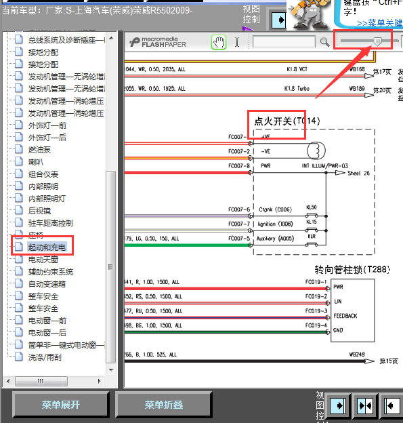Open the 外饰灯—前 tree item

click(47, 125)
